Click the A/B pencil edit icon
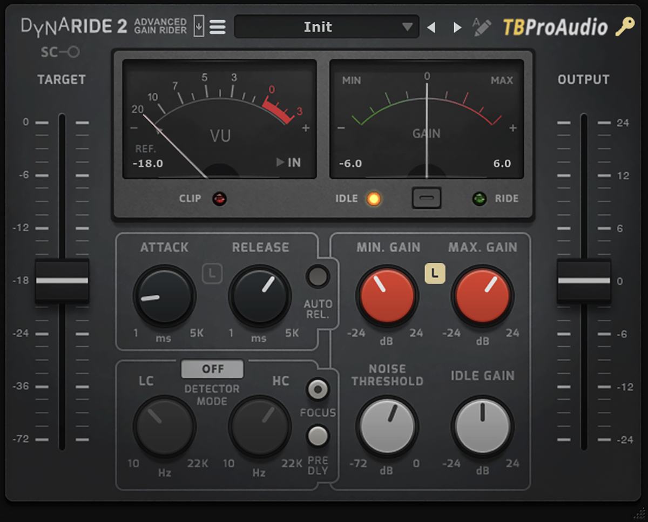This screenshot has height=522, width=648. (481, 26)
